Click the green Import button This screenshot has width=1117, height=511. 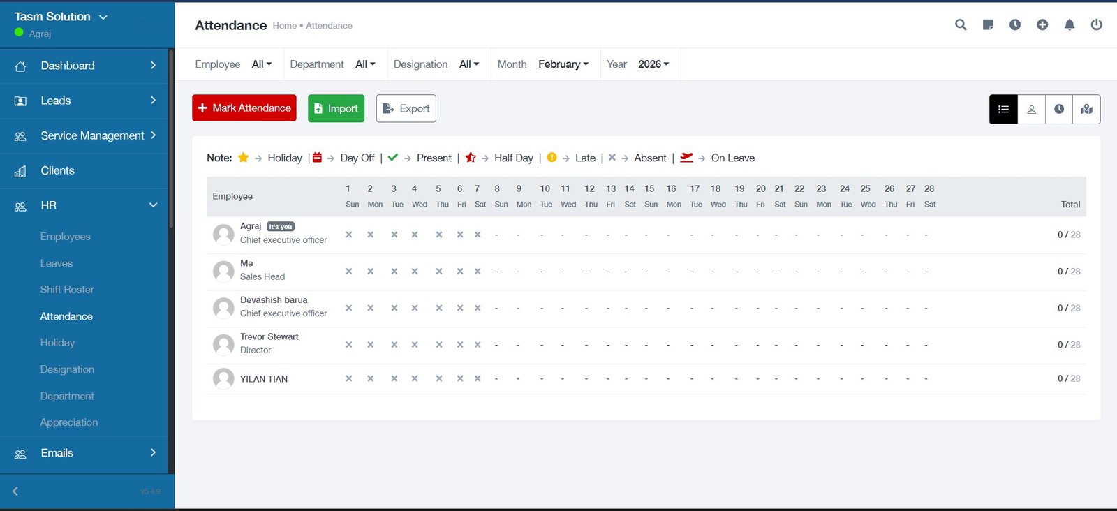point(336,108)
